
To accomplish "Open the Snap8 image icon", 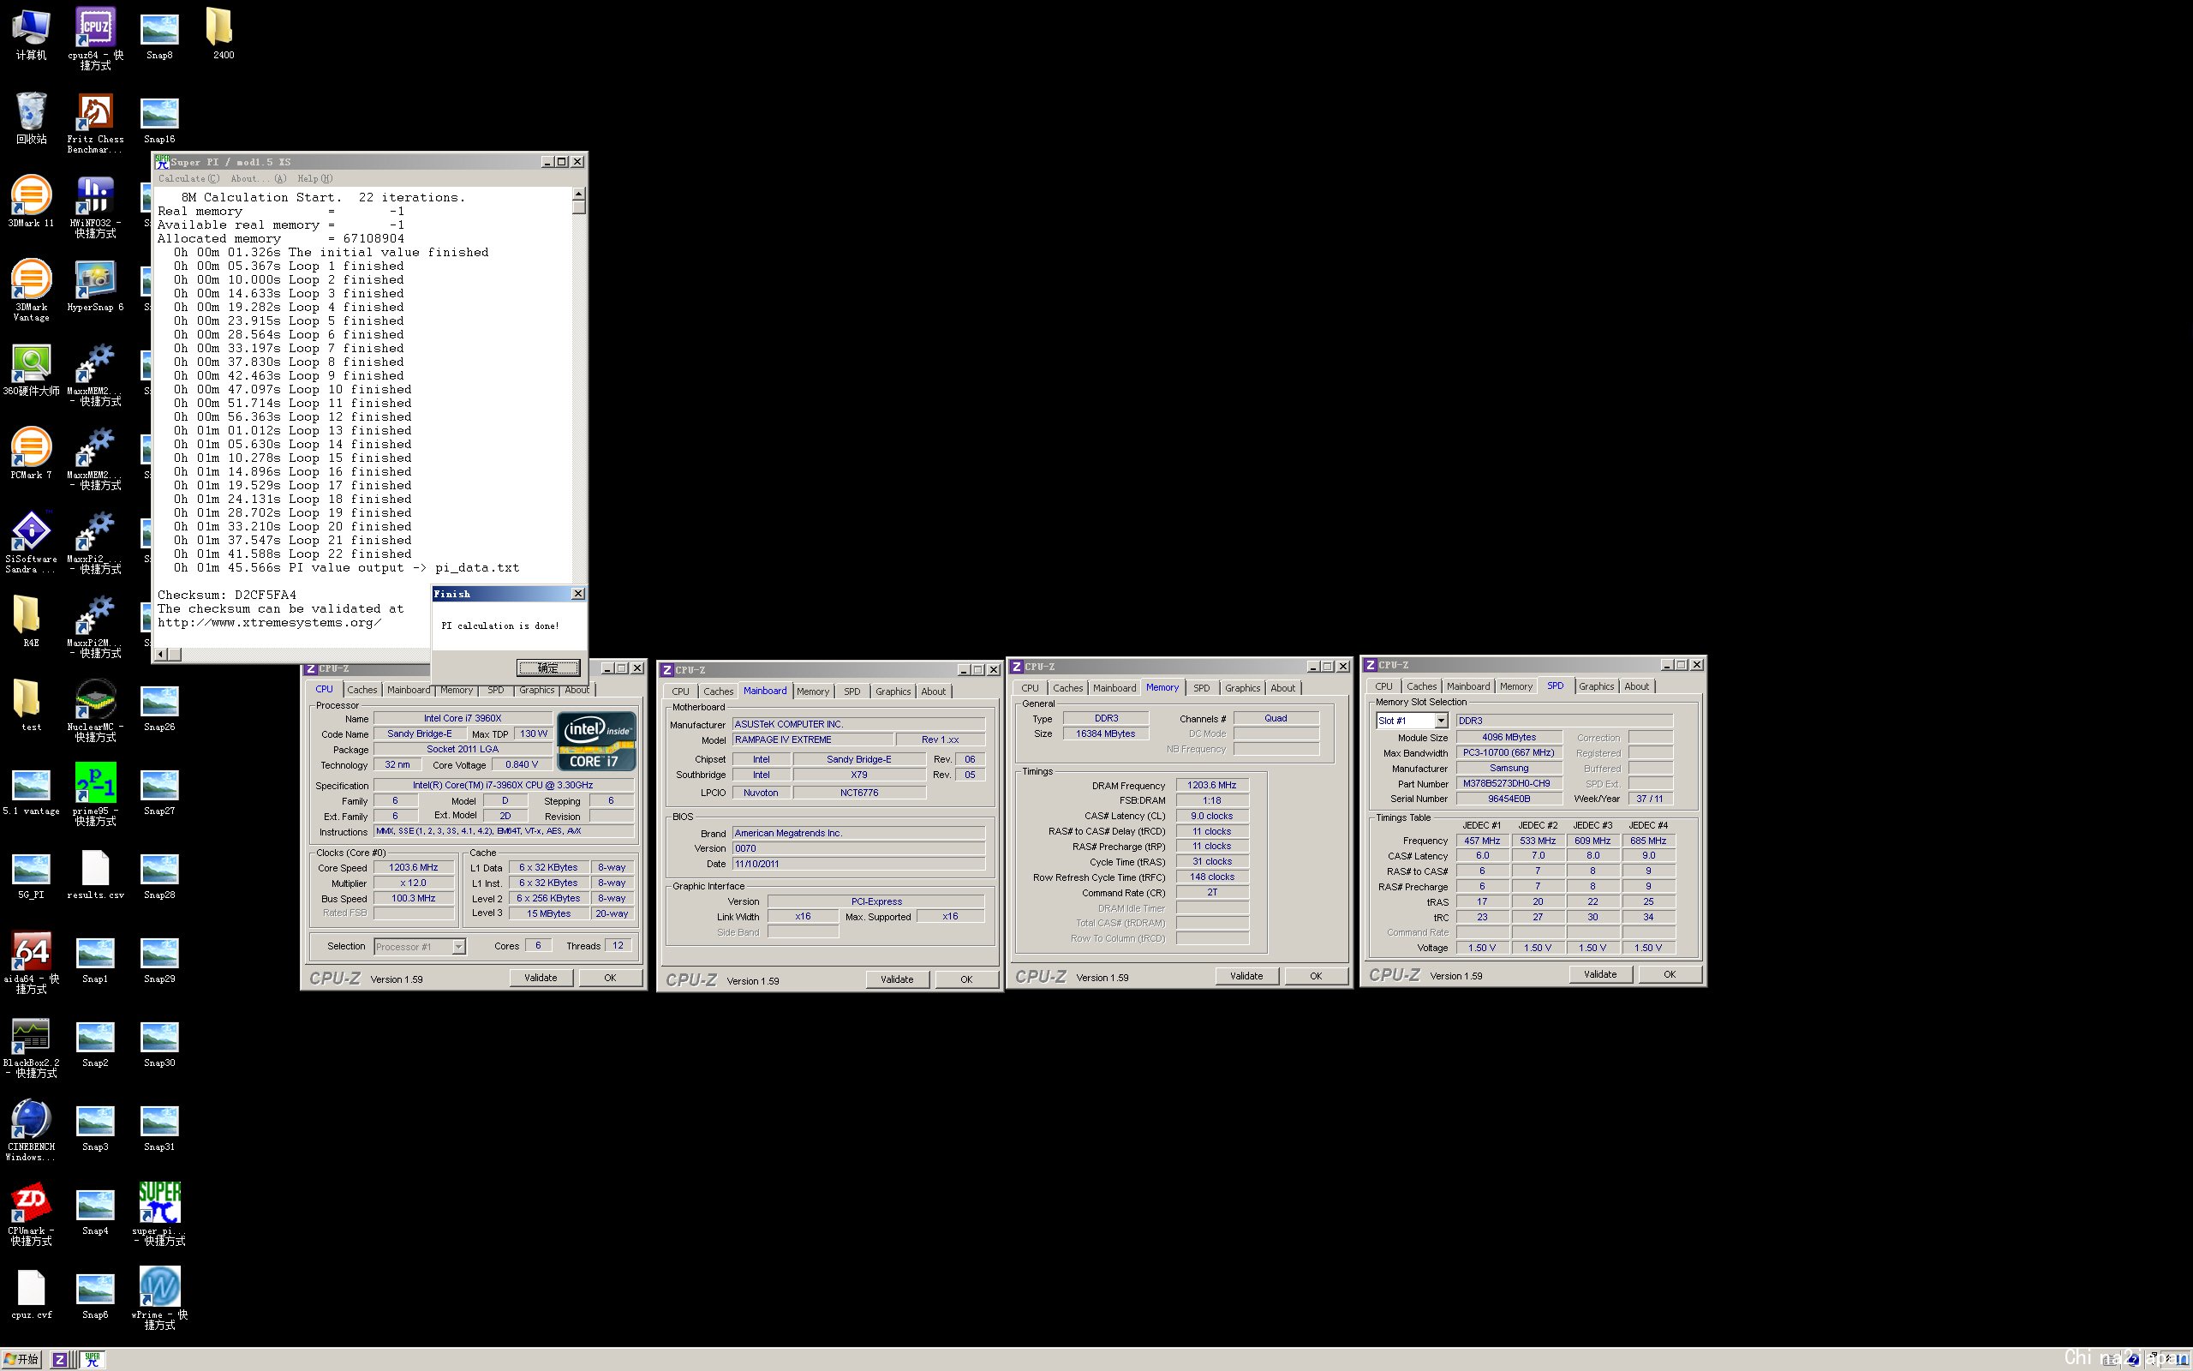I will [x=159, y=36].
